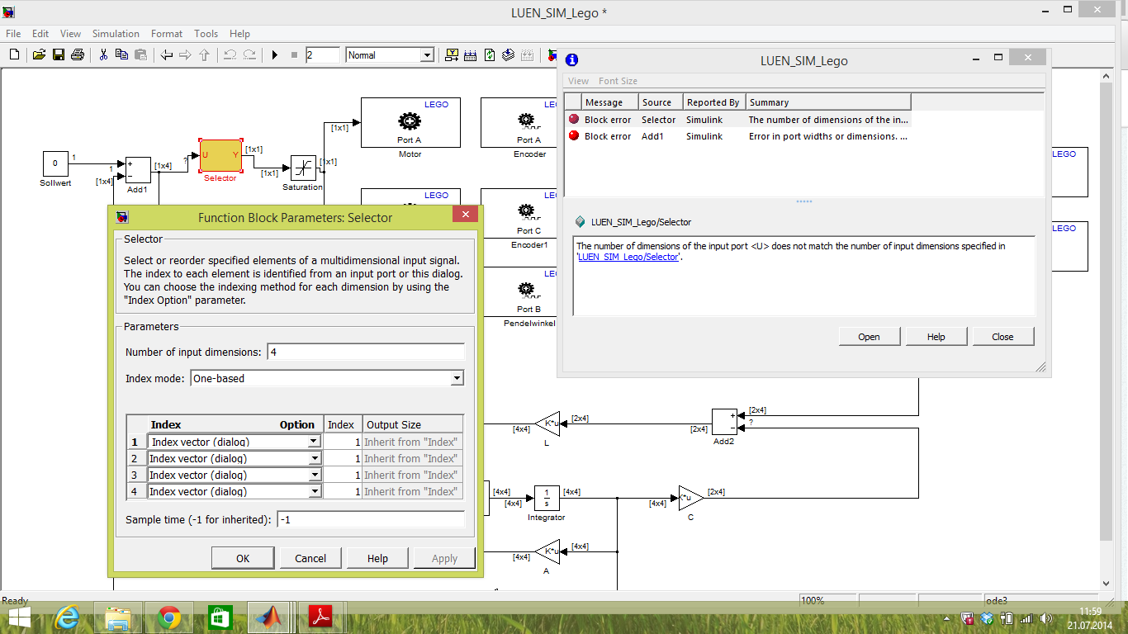Click OK in Selector parameters dialog
This screenshot has width=1128, height=634.
(243, 558)
